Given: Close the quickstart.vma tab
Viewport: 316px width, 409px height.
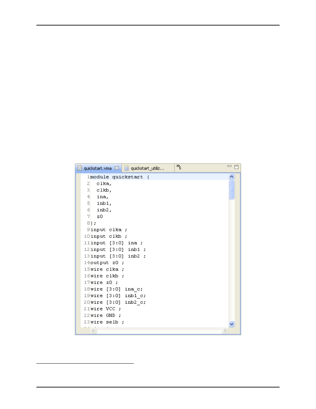Looking at the screenshot, I should (117, 168).
